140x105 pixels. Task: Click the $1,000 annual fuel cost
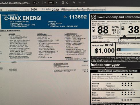point(105,50)
